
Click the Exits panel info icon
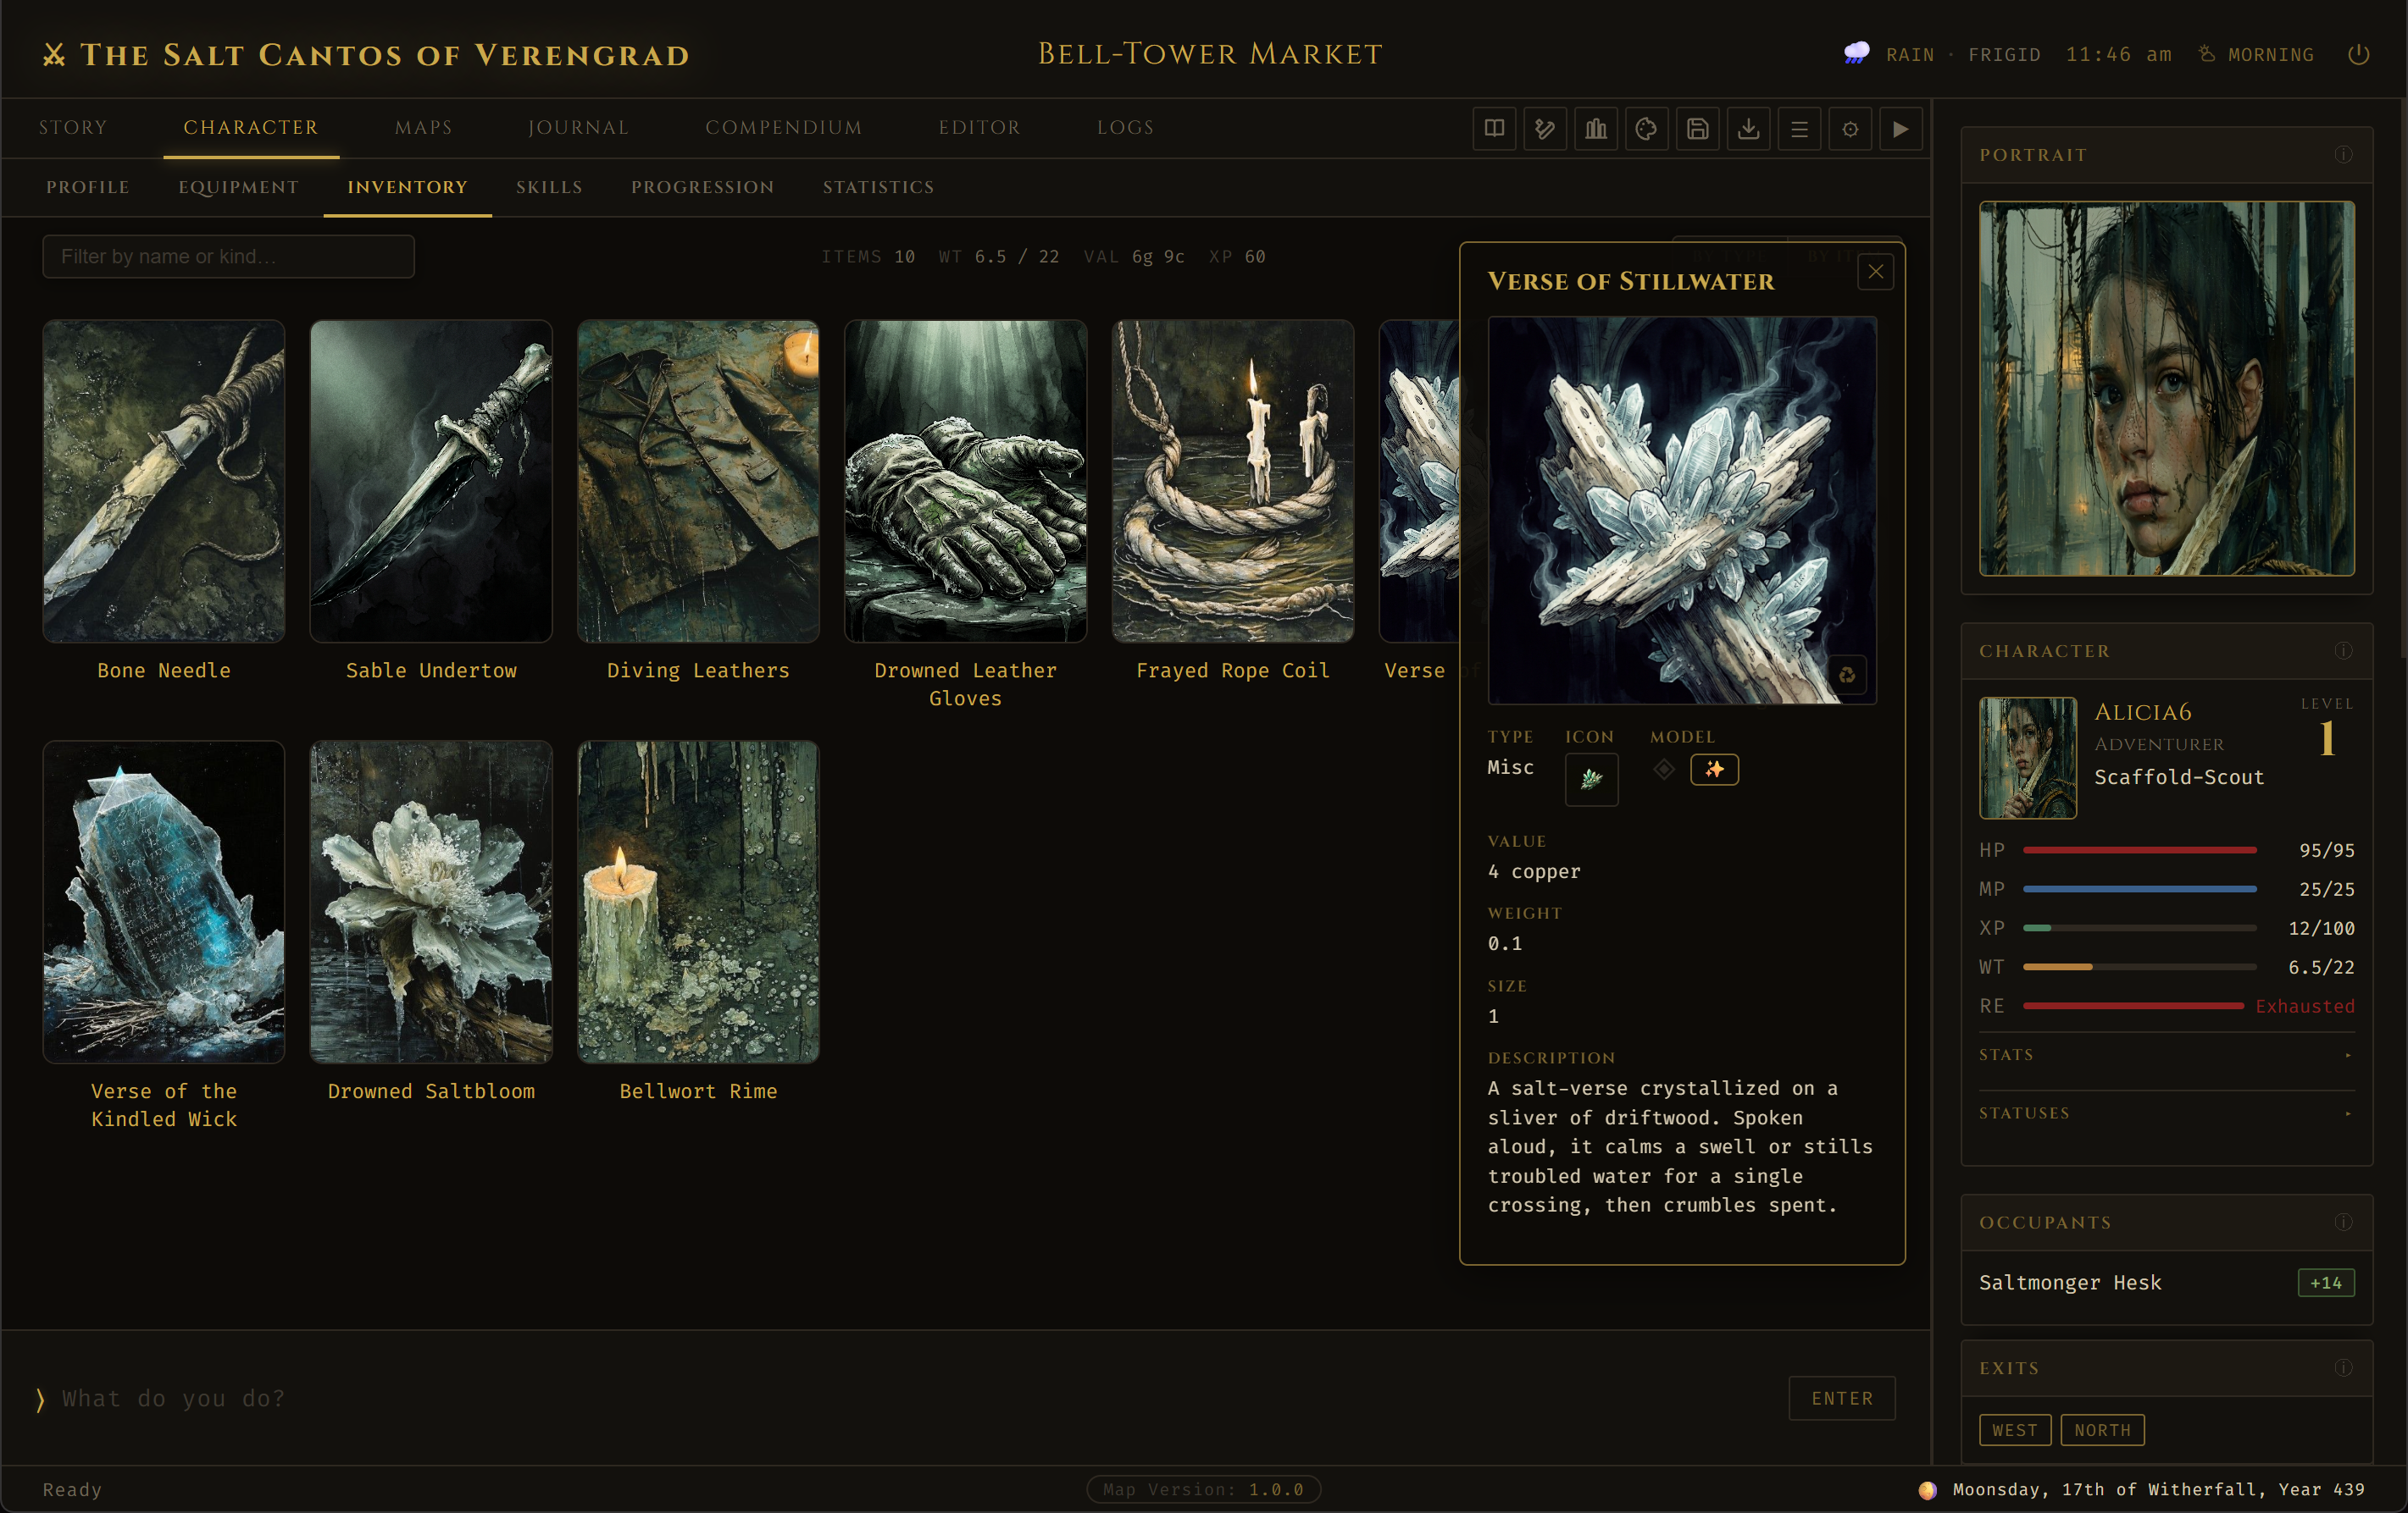pyautogui.click(x=2343, y=1368)
